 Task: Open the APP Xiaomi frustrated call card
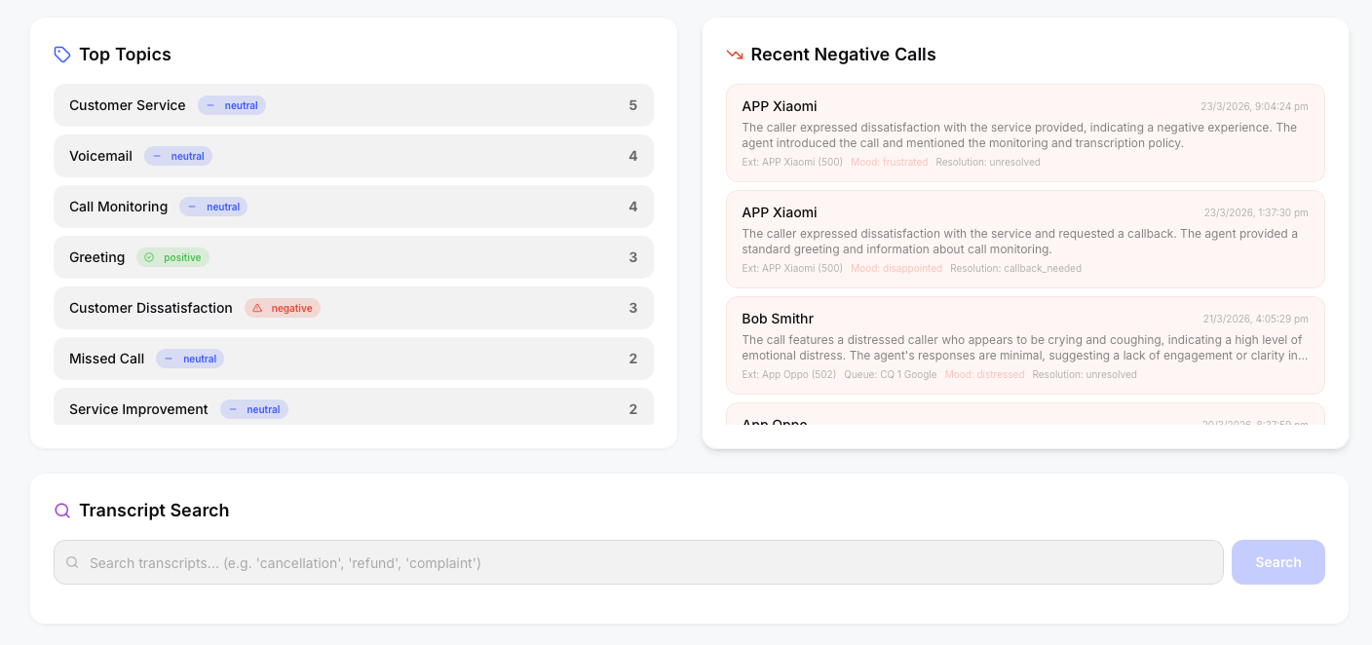[1025, 133]
